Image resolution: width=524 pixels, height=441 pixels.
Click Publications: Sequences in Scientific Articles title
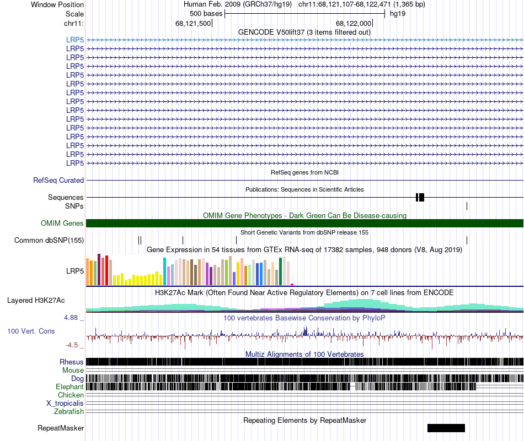(304, 189)
